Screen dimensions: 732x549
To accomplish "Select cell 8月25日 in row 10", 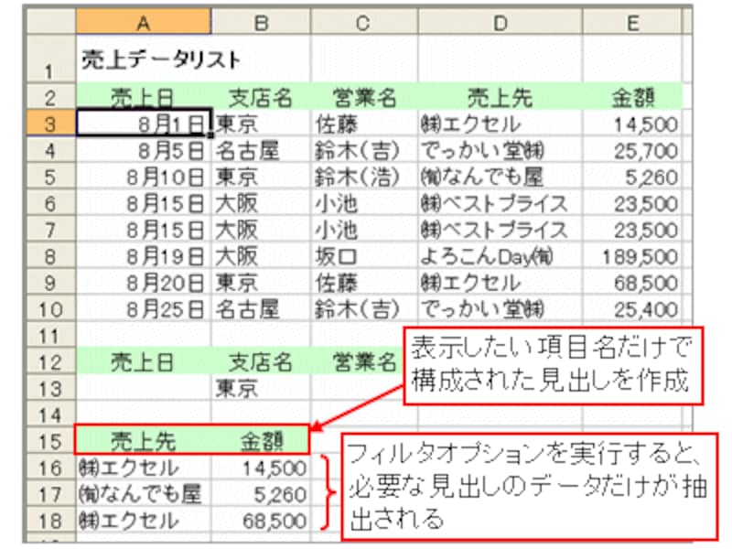I will tap(144, 309).
